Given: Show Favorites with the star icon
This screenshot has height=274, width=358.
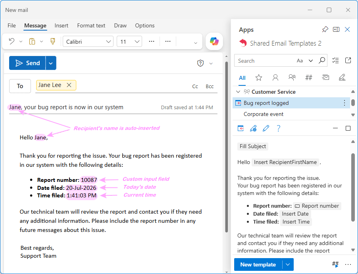Looking at the screenshot, I should coord(259,78).
